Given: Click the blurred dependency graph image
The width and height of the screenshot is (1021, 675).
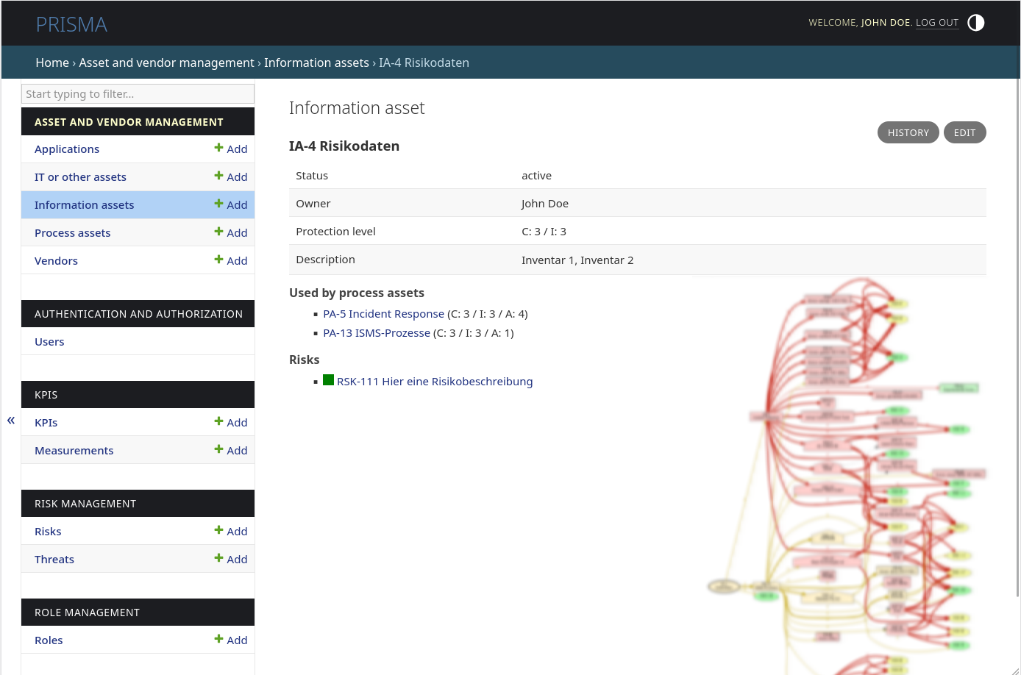Looking at the screenshot, I should pos(846,476).
